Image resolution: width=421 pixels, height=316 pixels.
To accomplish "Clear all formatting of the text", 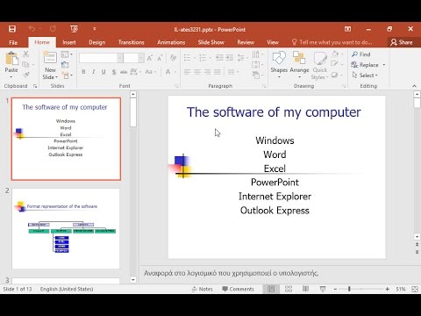I will tap(173, 58).
